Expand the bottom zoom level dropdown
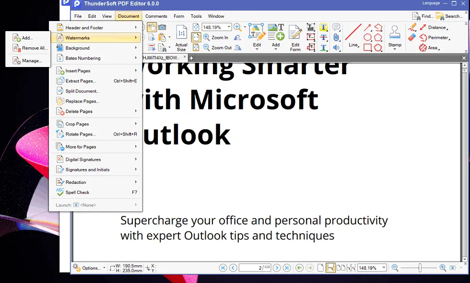The image size is (470, 283). (384, 268)
